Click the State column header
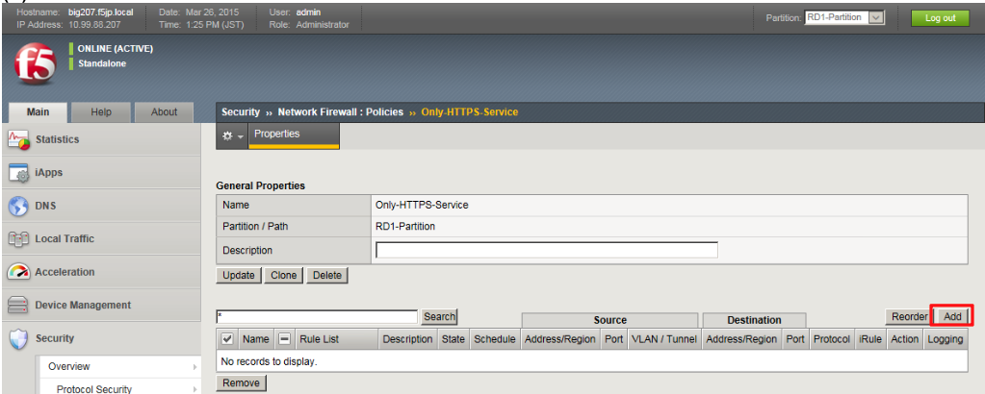Screen dimensions: 985x394 (453, 339)
